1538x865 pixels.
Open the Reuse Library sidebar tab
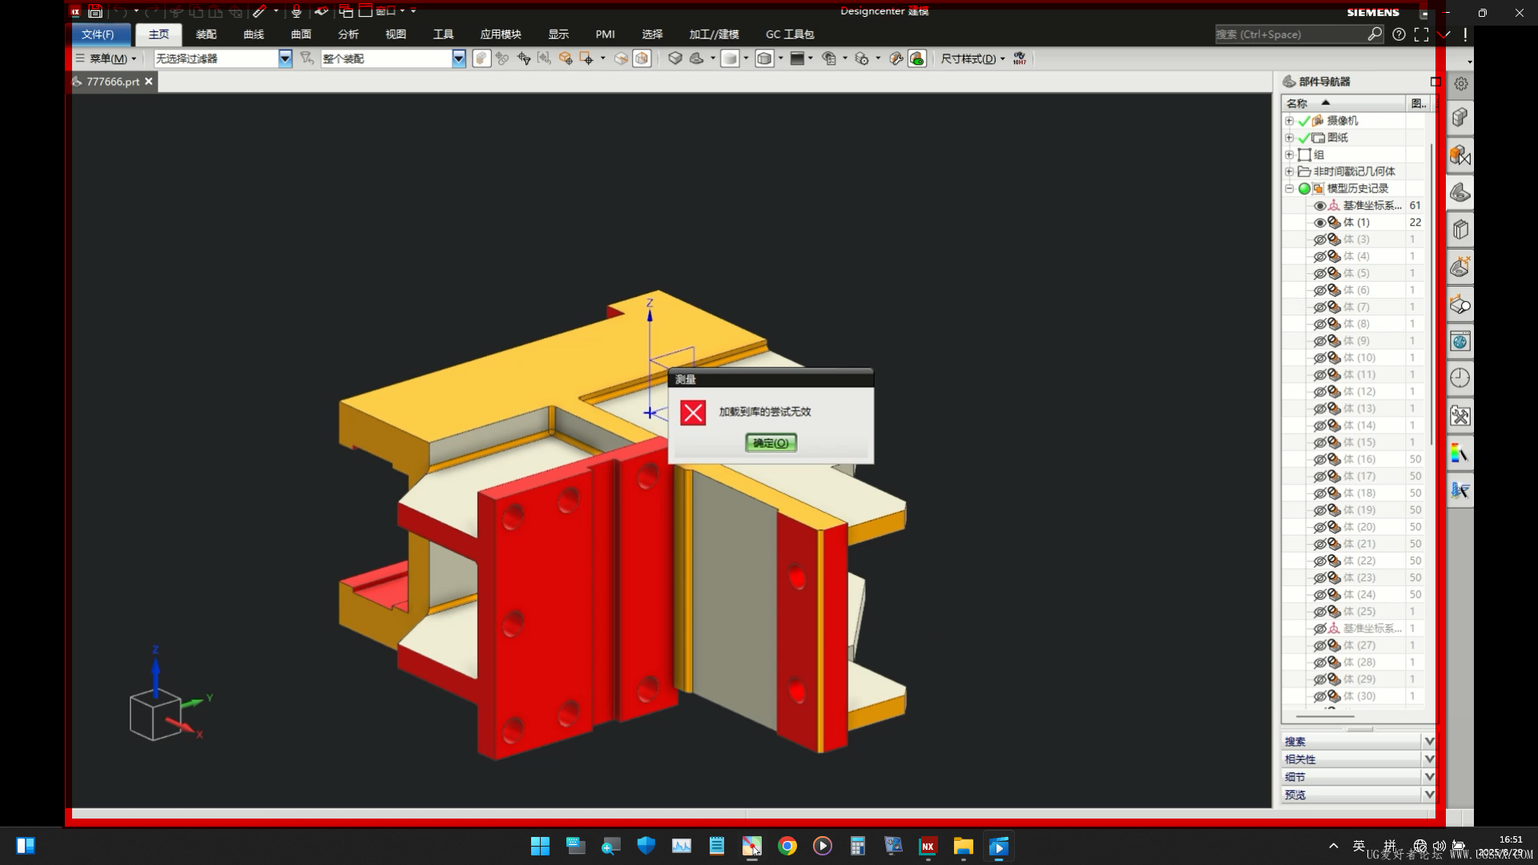click(1459, 230)
